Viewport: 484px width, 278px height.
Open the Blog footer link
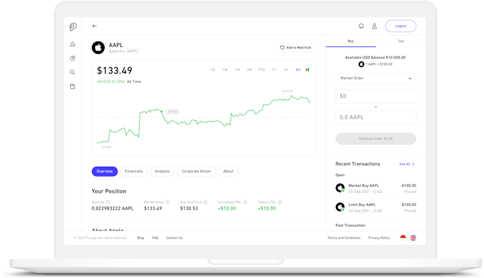140,238
